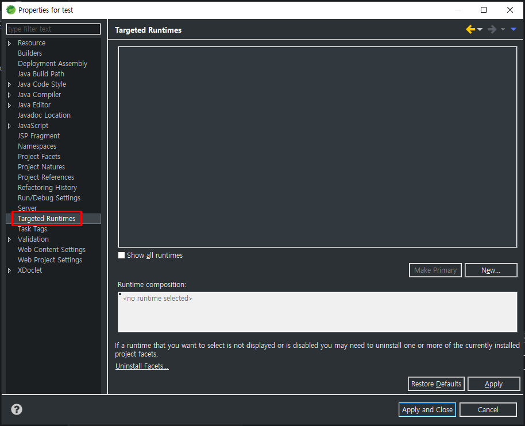Screen dimensions: 525x426
Task: Click the empty runtimes list box
Action: point(318,147)
